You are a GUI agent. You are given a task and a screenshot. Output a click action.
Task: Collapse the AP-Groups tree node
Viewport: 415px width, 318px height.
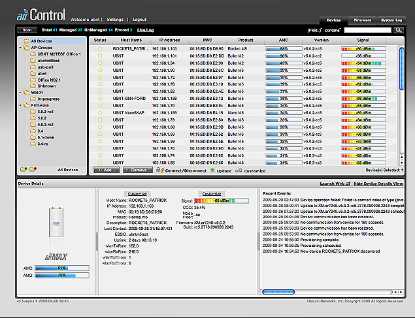pos(20,48)
